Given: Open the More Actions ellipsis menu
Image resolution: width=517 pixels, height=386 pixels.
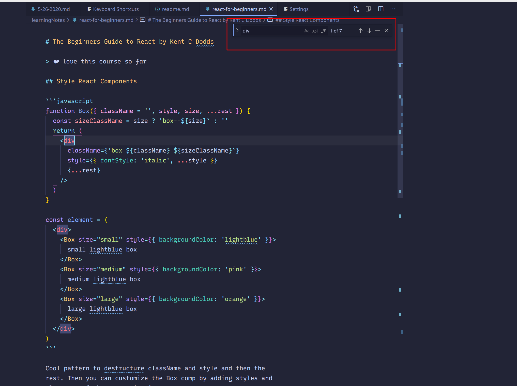Looking at the screenshot, I should pyautogui.click(x=393, y=9).
